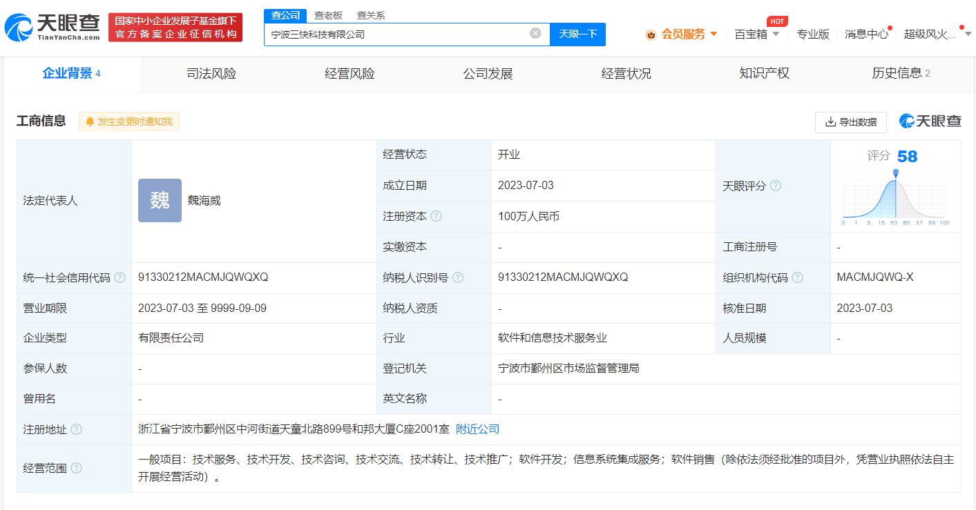
Task: Click the 成立日期 value 2023-07-03
Action: (526, 186)
